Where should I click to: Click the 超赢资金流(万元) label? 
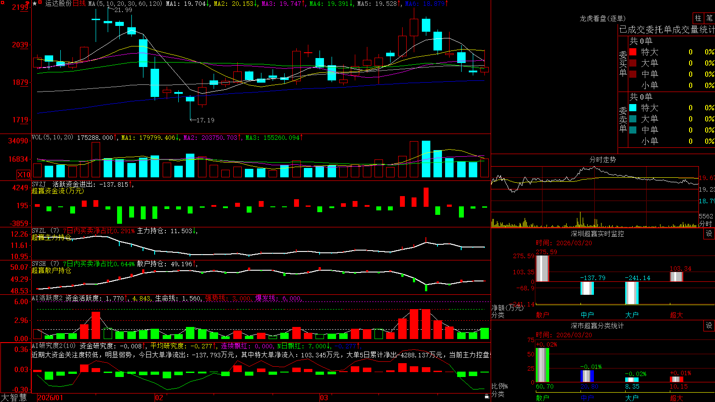58,191
